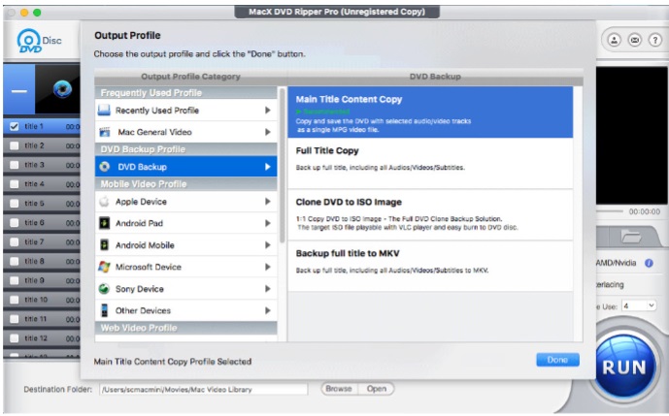The image size is (669, 416).
Task: Check the title 9 checkbox
Action: click(15, 280)
